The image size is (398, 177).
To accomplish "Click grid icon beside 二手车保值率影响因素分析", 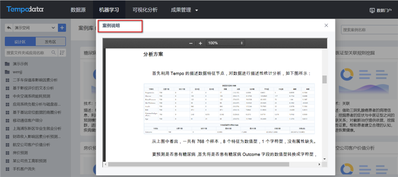I will click(x=7, y=80).
